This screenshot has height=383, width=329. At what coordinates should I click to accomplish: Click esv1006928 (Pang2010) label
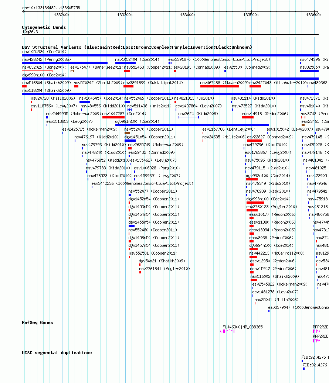click(157, 168)
